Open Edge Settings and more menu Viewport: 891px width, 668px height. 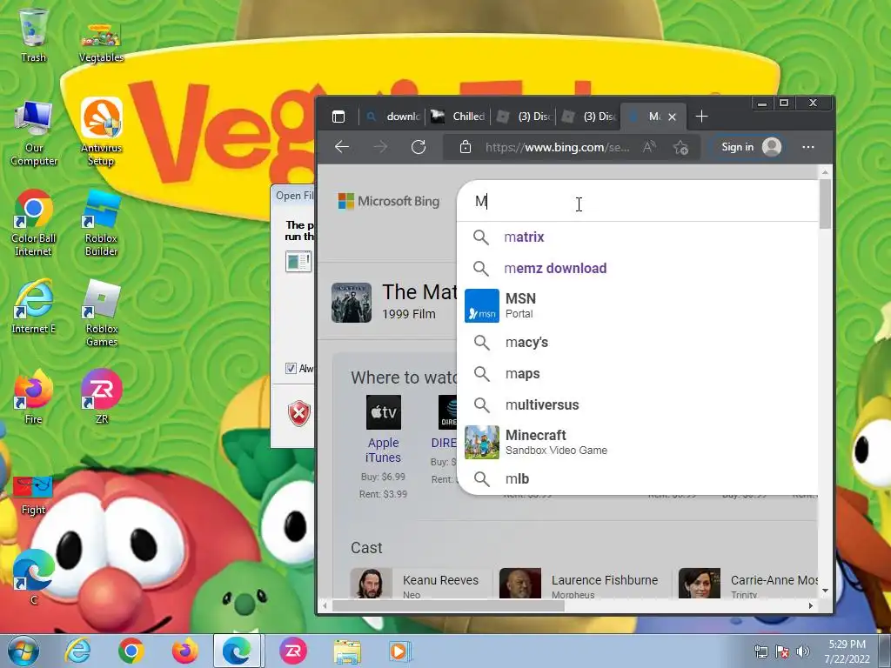pyautogui.click(x=808, y=147)
